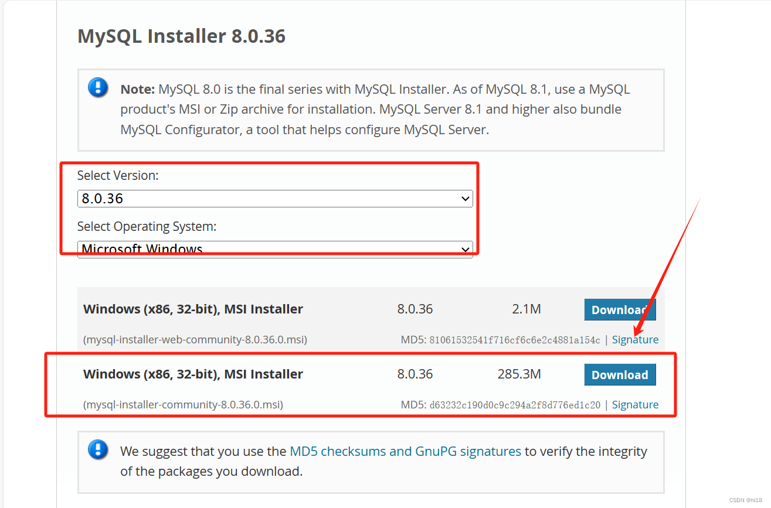Image resolution: width=771 pixels, height=508 pixels.
Task: Click the 285.3M file size value
Action: [519, 374]
